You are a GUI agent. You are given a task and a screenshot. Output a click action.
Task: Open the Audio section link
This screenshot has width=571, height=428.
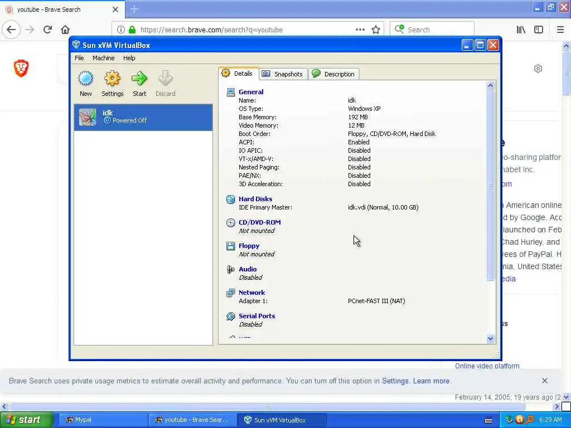coord(248,269)
